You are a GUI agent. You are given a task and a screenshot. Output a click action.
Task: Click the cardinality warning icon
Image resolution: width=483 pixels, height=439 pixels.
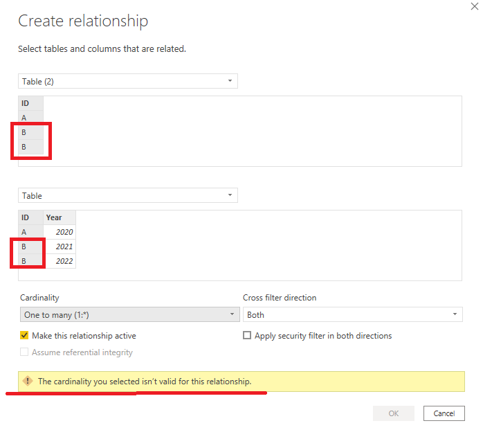tap(28, 382)
